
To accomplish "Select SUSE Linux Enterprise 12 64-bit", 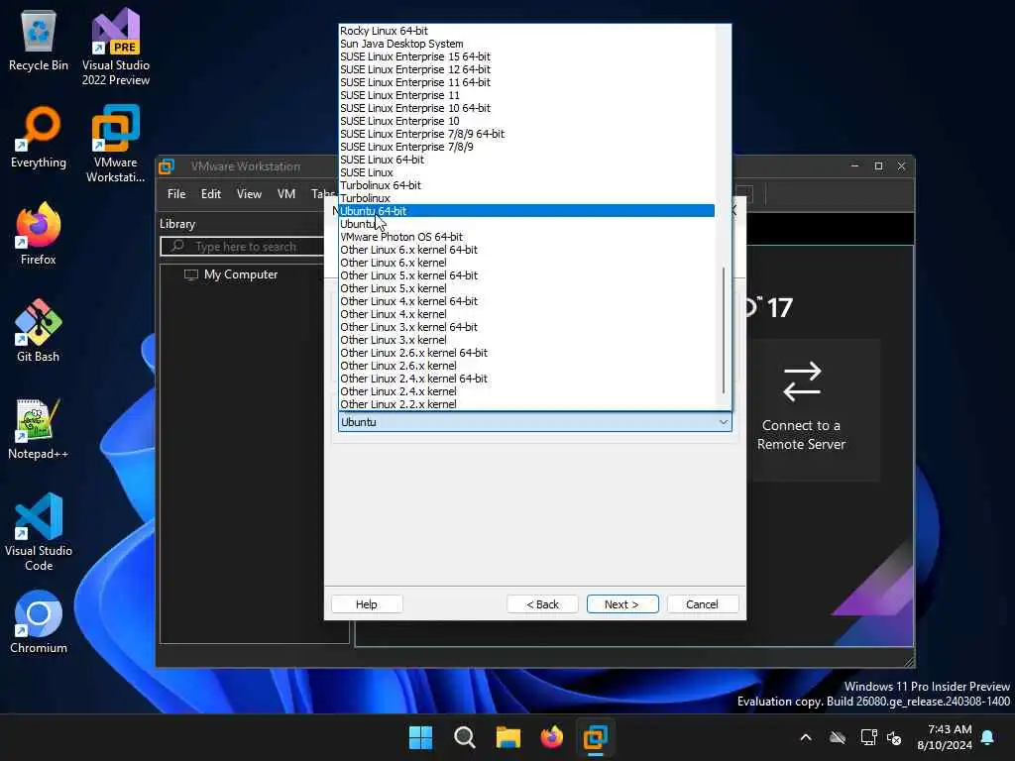I will tap(526, 69).
